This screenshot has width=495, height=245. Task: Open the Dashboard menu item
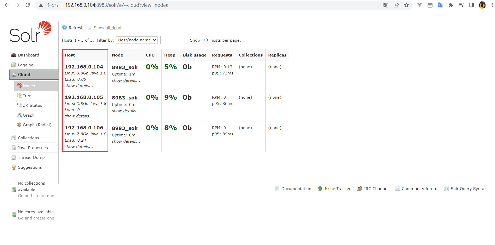tap(34, 55)
